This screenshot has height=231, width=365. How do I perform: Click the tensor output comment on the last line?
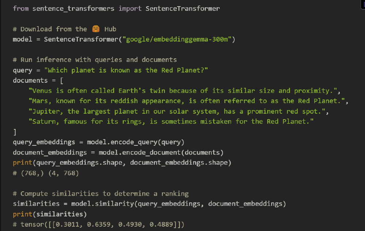[99, 224]
